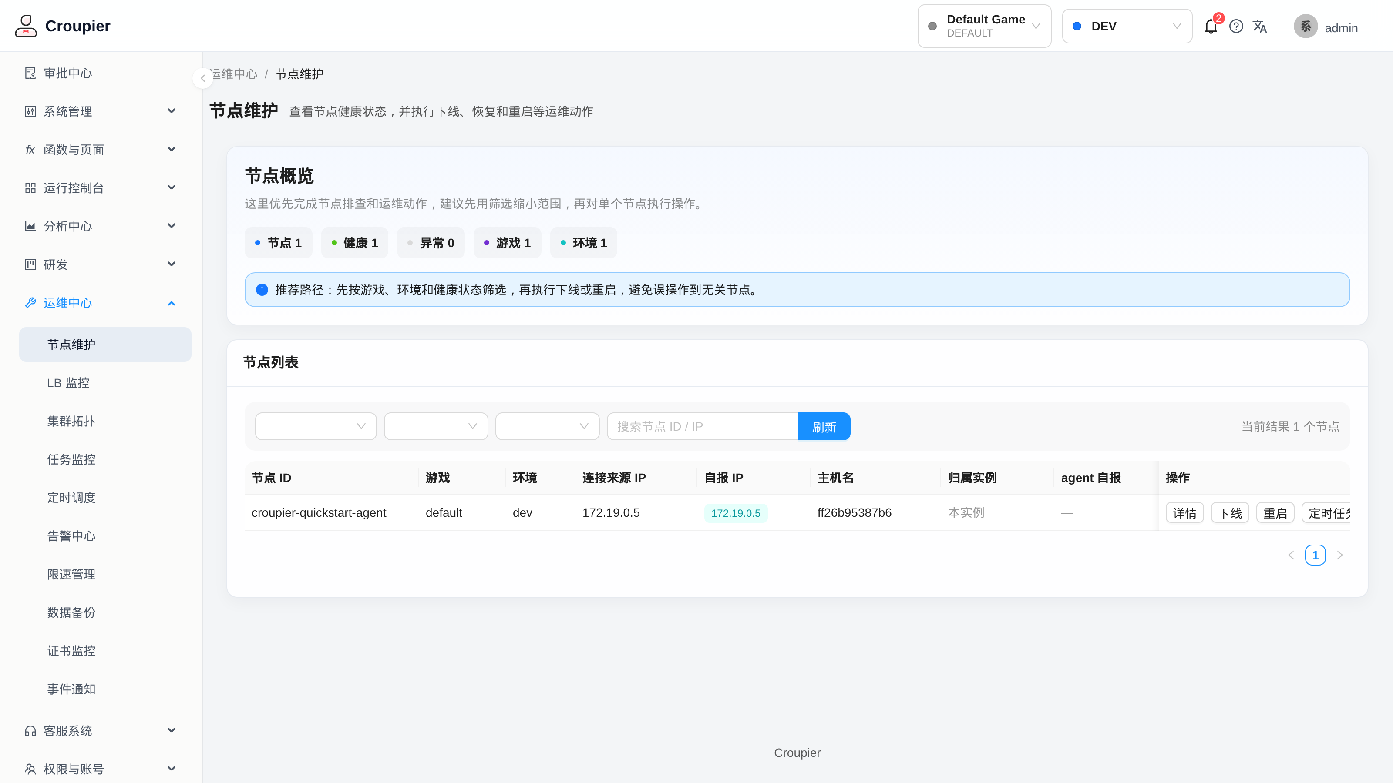Viewport: 1393px width, 783px height.
Task: Click the 172.19.0.5 self-reported IP tag
Action: (x=735, y=513)
